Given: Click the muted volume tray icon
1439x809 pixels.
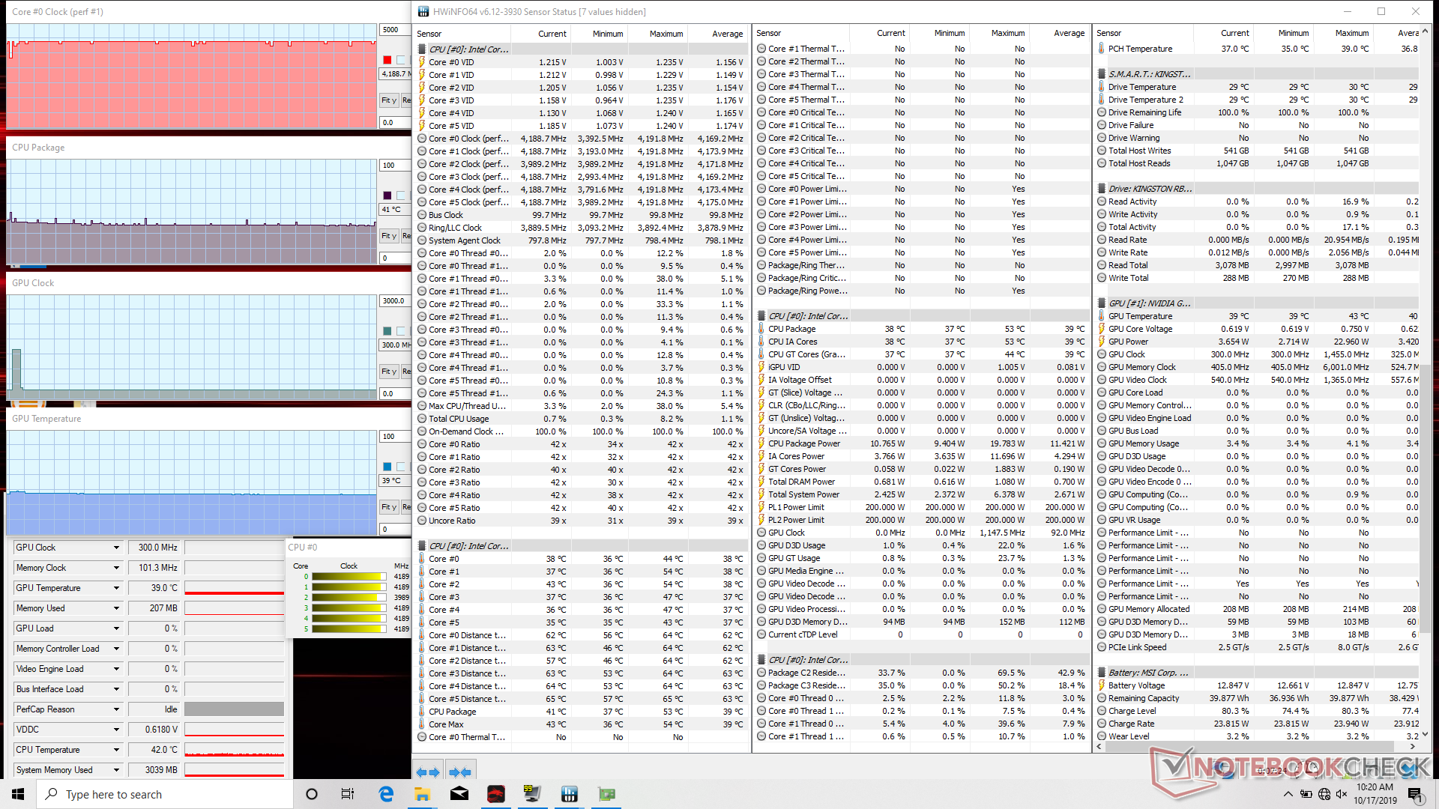Looking at the screenshot, I should point(1341,794).
